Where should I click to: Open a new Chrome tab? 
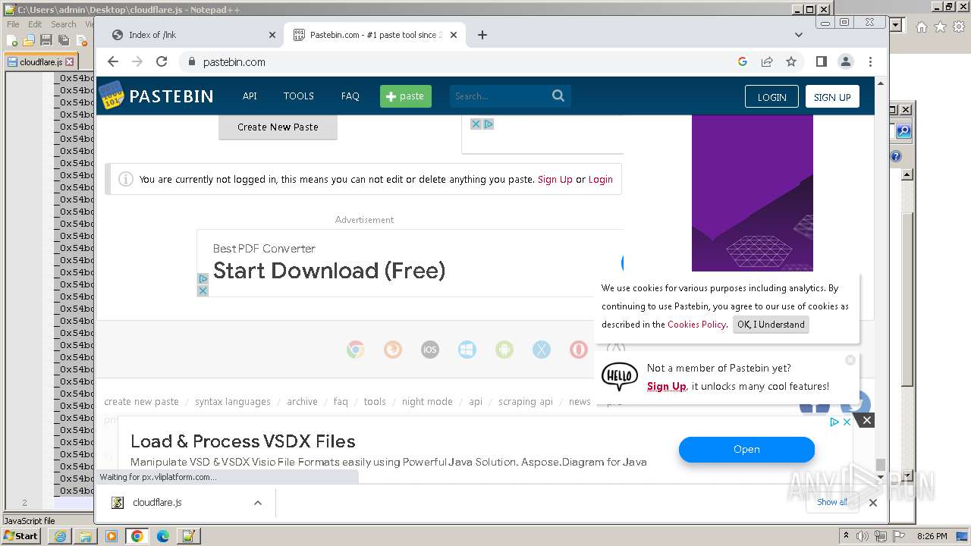[x=482, y=35]
